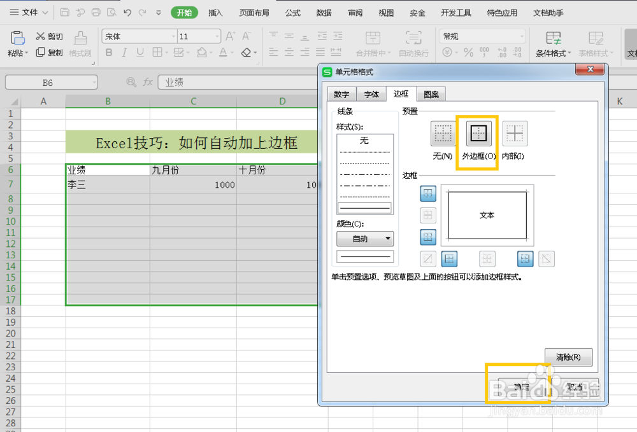Click the Increase Indent icon

[x=338, y=36]
